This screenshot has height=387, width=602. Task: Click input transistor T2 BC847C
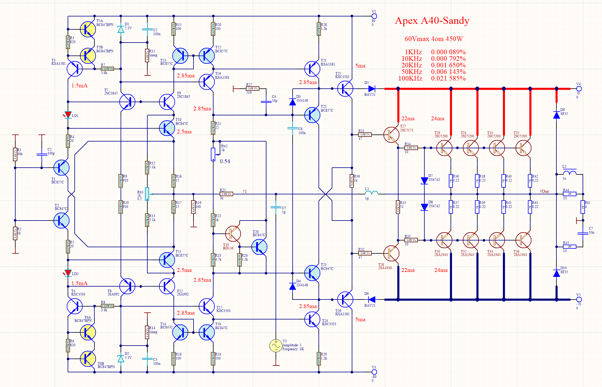61,220
